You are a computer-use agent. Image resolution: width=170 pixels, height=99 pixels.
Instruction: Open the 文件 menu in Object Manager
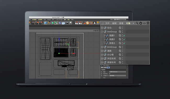pyautogui.click(x=107, y=23)
